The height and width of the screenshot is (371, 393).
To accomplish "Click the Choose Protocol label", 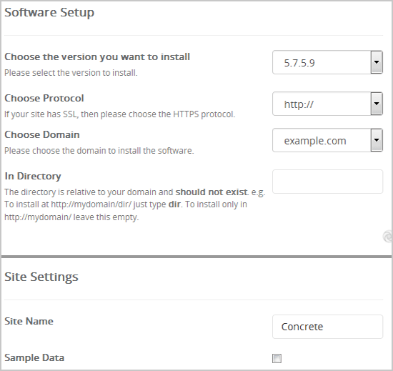I will 44,98.
